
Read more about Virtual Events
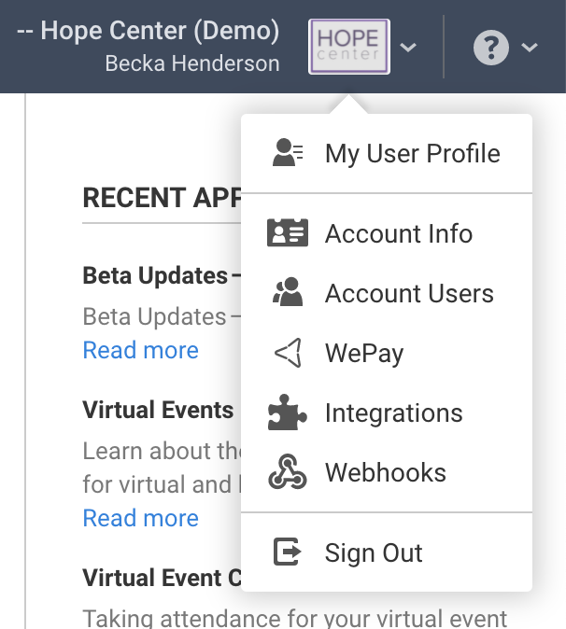[x=141, y=518]
